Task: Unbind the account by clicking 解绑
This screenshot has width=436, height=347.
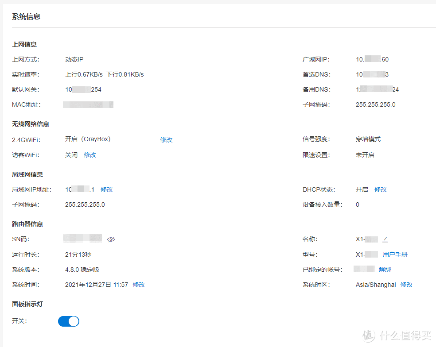Action: point(385,269)
